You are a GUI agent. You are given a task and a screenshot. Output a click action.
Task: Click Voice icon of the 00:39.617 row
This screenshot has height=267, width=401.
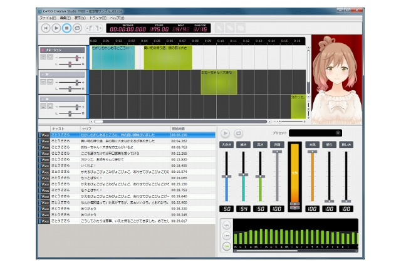(44, 221)
